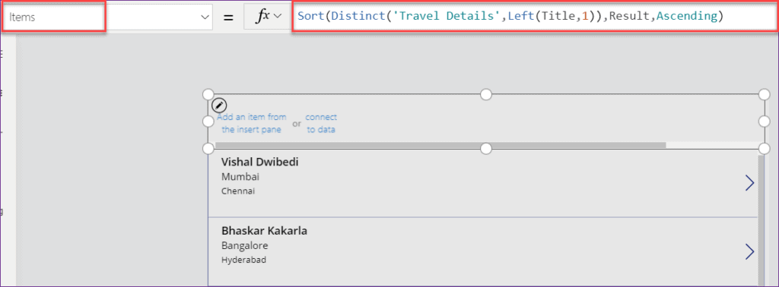Click the top-left resize handle of the gallery
Screen dimensions: 779x287
click(208, 94)
